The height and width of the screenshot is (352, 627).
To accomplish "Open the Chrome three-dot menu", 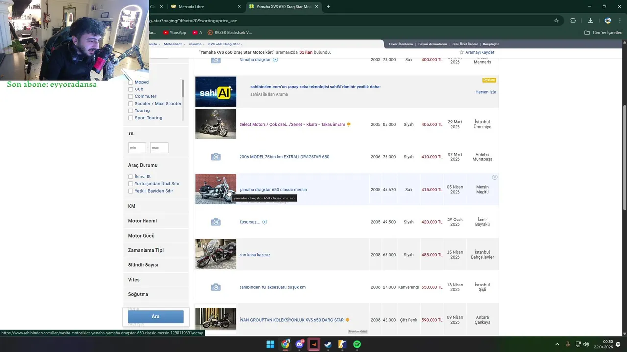I will (x=620, y=21).
